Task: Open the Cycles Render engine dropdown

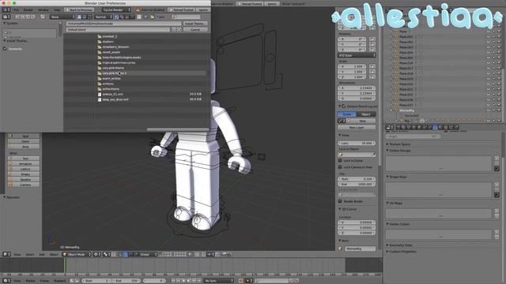Action: click(116, 10)
